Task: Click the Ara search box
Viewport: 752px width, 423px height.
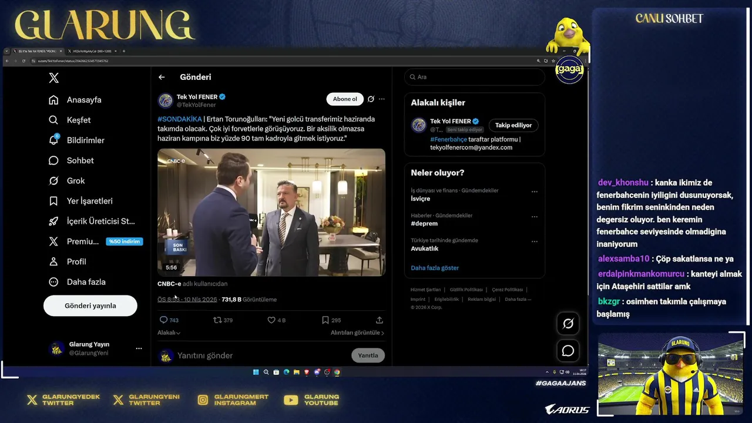Action: [x=475, y=77]
